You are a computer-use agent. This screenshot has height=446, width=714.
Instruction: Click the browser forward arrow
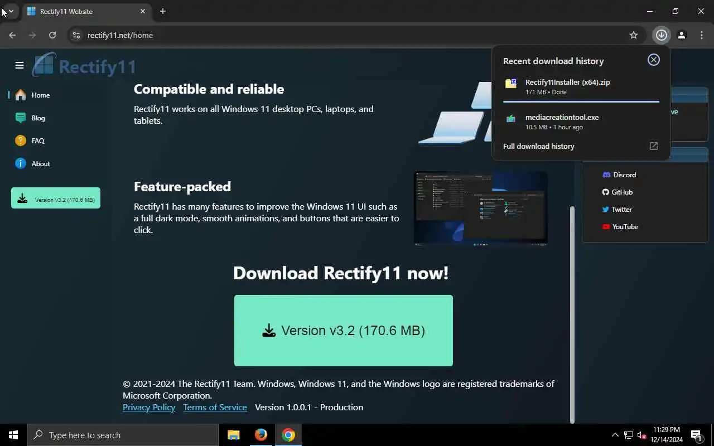point(32,35)
